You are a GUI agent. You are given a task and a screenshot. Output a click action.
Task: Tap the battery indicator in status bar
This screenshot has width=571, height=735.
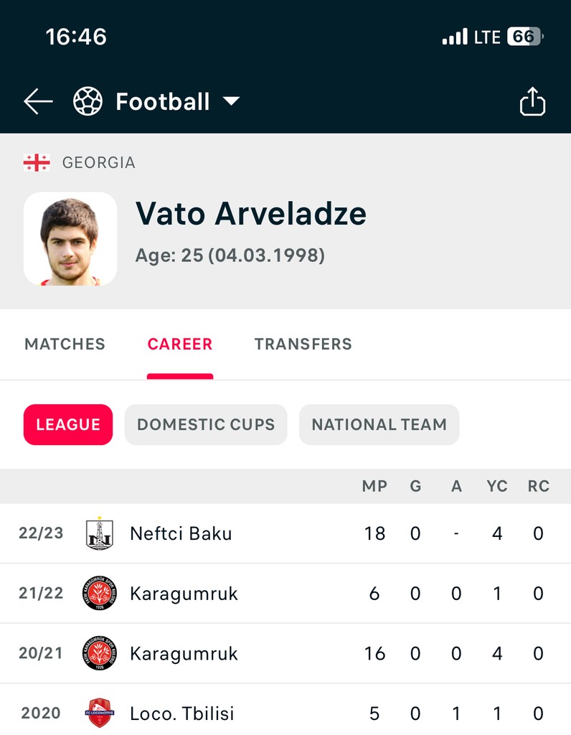pyautogui.click(x=525, y=37)
